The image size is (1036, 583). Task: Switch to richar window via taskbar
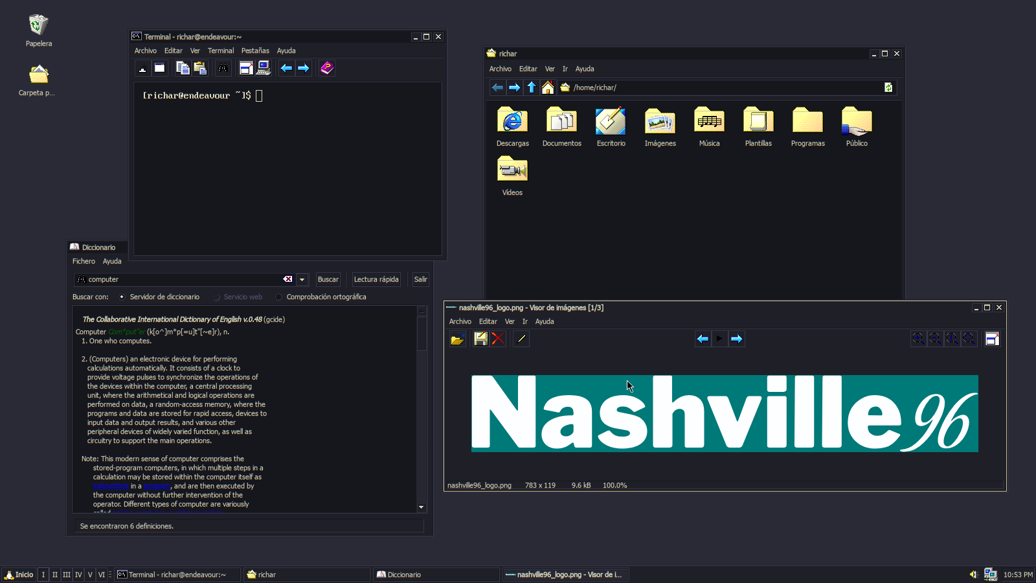tap(307, 575)
